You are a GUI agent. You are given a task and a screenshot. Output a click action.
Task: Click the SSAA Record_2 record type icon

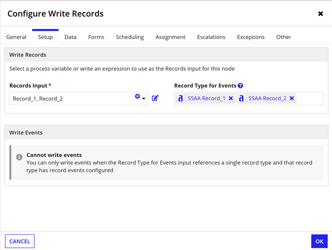pos(241,98)
